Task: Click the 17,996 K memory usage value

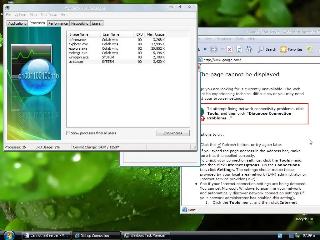Action: (158, 44)
